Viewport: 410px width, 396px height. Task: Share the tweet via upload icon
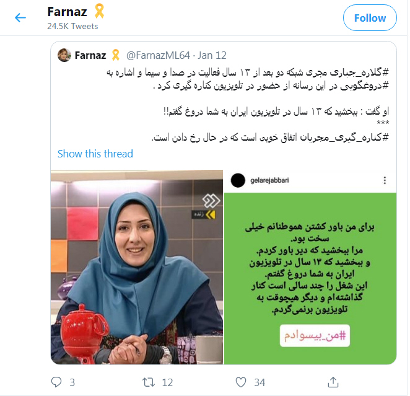coord(333,382)
